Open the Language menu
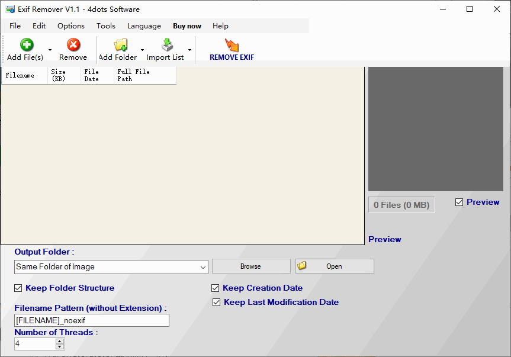The height and width of the screenshot is (357, 511). pyautogui.click(x=144, y=26)
